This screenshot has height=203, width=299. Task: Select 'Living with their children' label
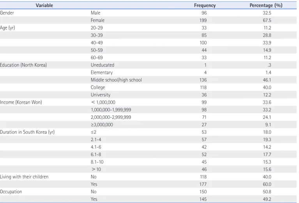(x=24, y=177)
